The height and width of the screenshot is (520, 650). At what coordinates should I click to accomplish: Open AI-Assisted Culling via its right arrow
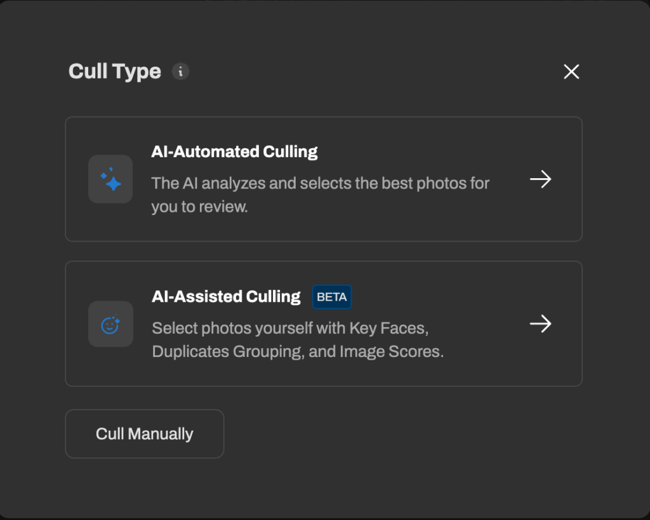[x=540, y=324]
